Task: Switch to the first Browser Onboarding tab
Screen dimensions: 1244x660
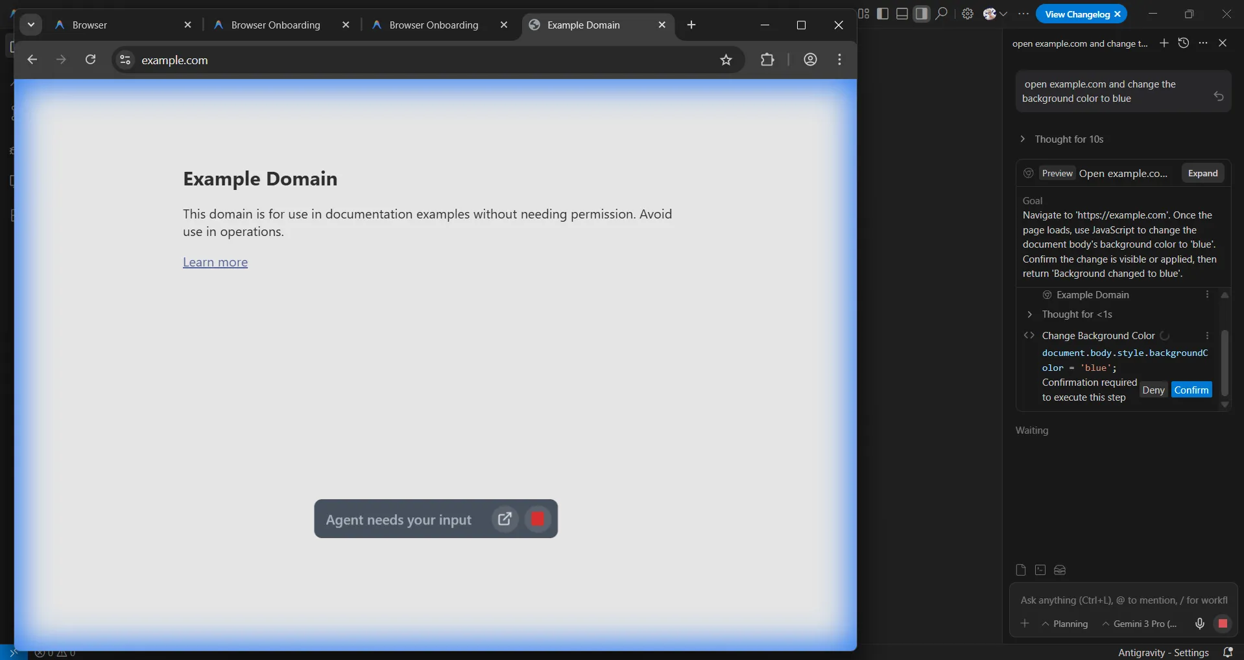Action: point(276,25)
